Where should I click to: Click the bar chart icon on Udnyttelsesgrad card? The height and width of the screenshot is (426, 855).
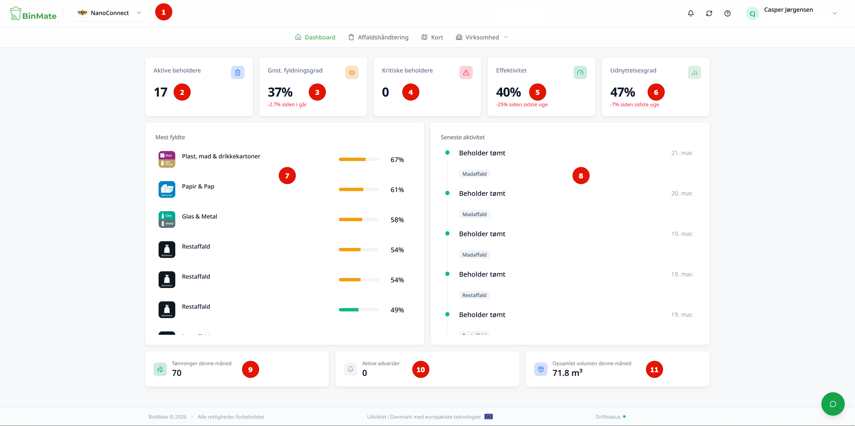[694, 72]
